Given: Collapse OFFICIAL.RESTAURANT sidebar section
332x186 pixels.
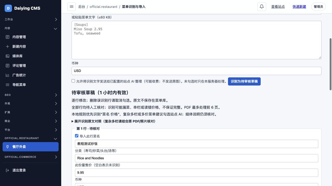Looking at the screenshot, I should tap(31, 138).
